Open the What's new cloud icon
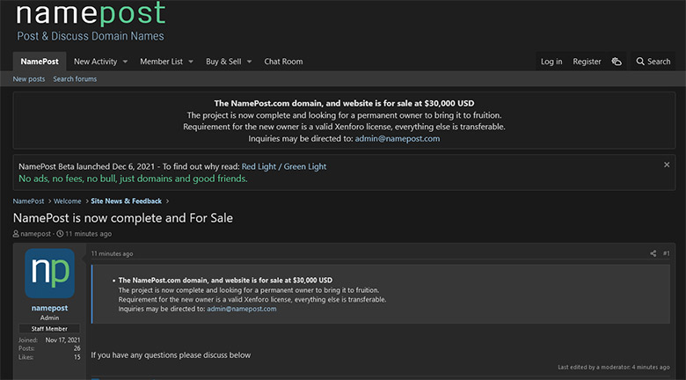The width and height of the screenshot is (686, 380). click(617, 62)
